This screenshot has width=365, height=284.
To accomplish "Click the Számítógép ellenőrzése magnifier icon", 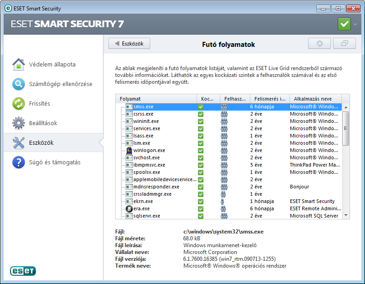I will (18, 84).
